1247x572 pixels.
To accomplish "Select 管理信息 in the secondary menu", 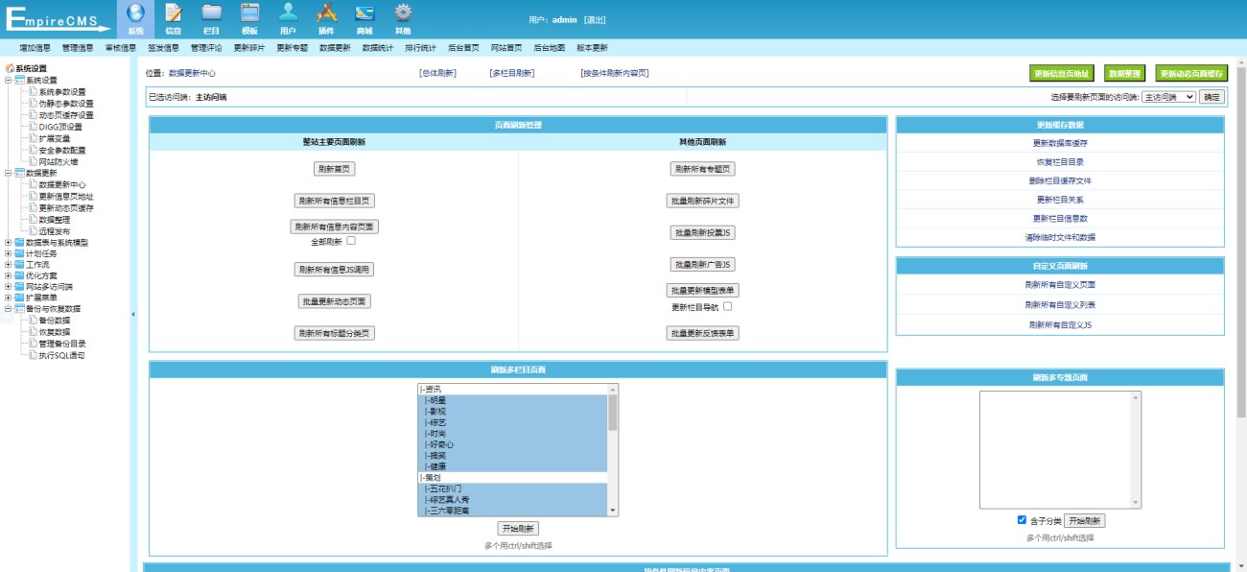I will coord(78,47).
